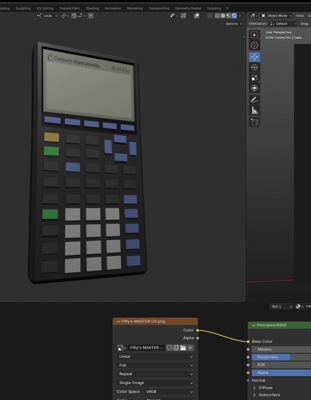Open proportional editing falloff menu

(99, 16)
